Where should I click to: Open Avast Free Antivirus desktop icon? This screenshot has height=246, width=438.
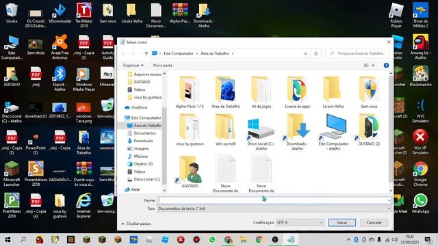60,47
